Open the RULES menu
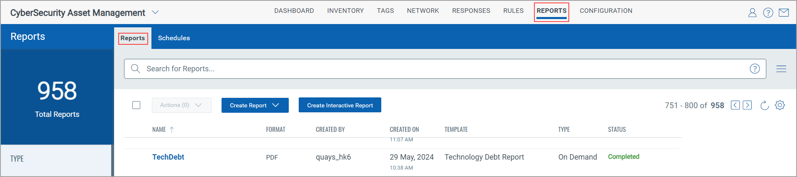 pos(513,11)
